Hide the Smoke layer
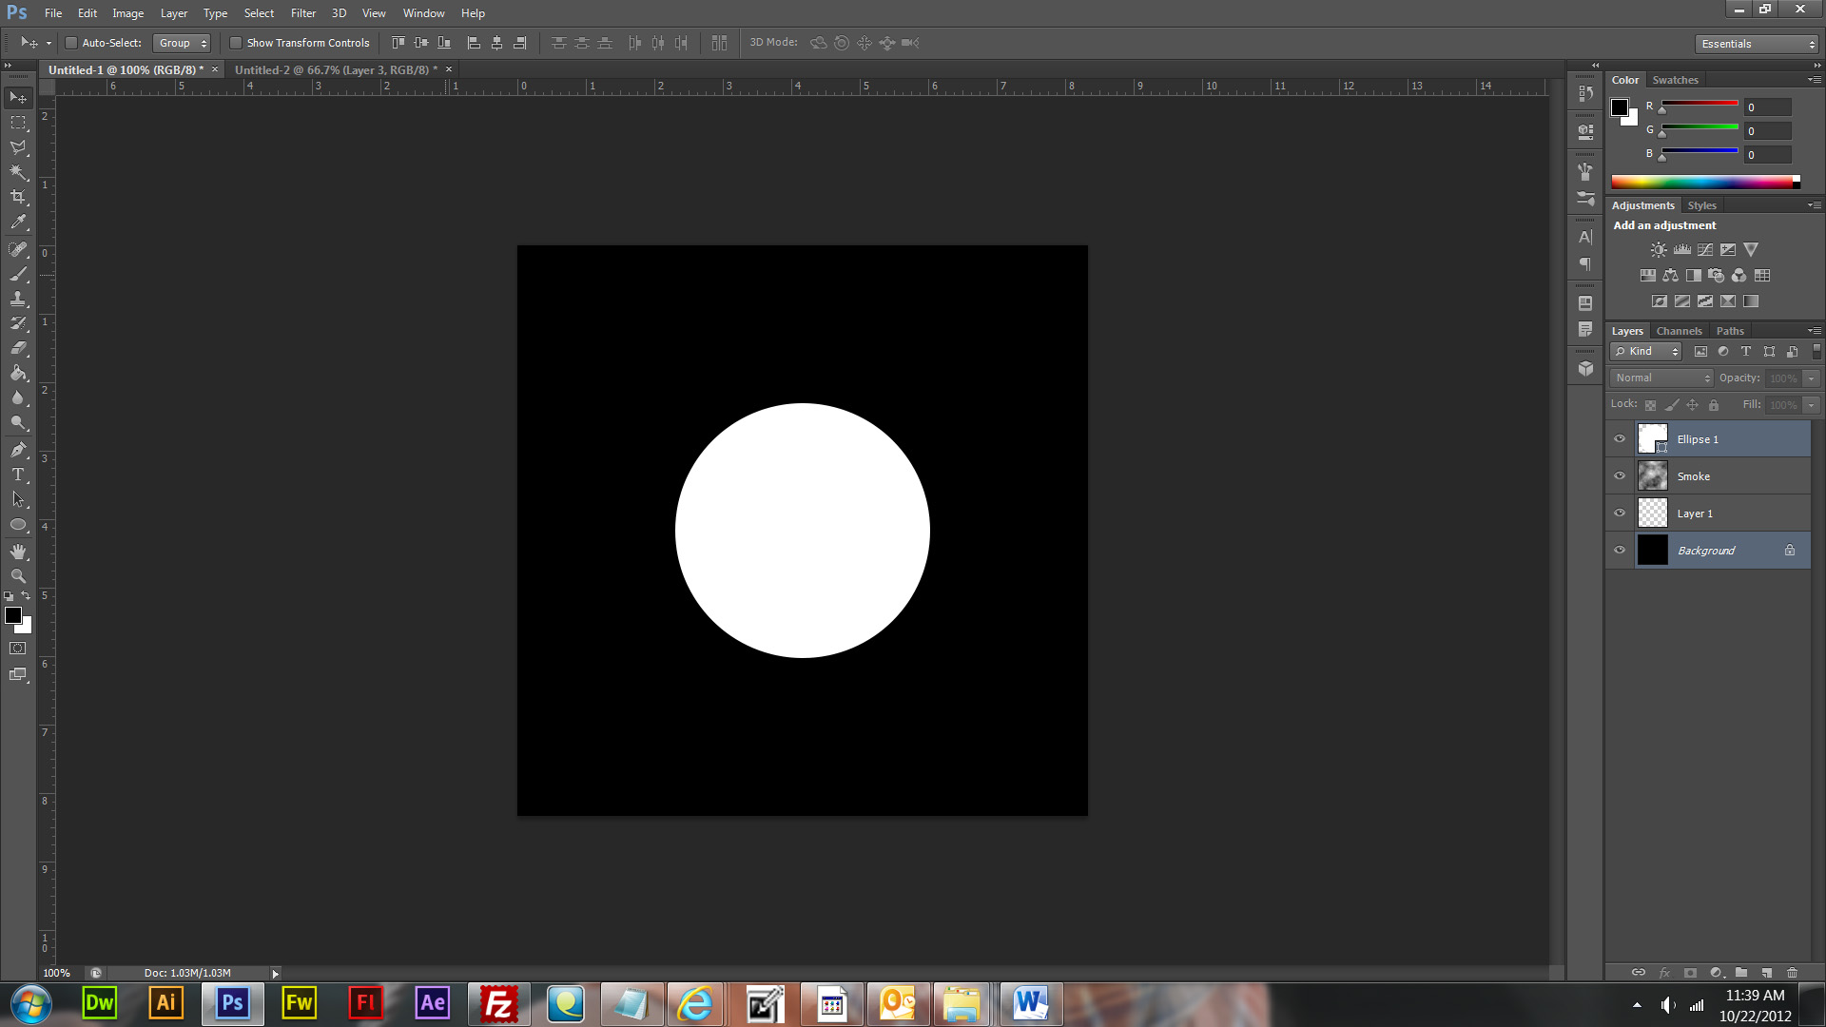 (x=1620, y=476)
